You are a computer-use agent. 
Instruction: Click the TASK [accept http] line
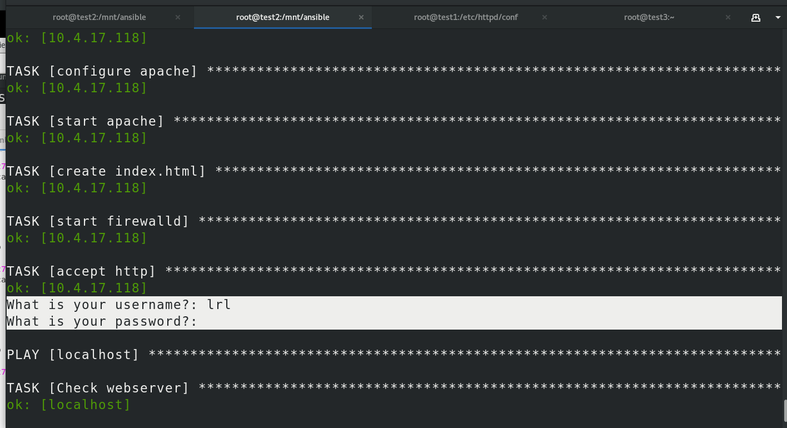coord(393,271)
